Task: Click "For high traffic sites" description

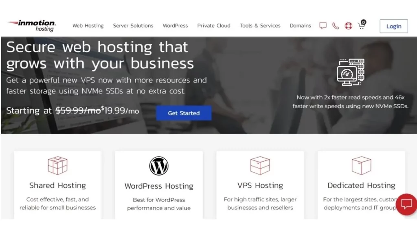Action: pos(260,204)
